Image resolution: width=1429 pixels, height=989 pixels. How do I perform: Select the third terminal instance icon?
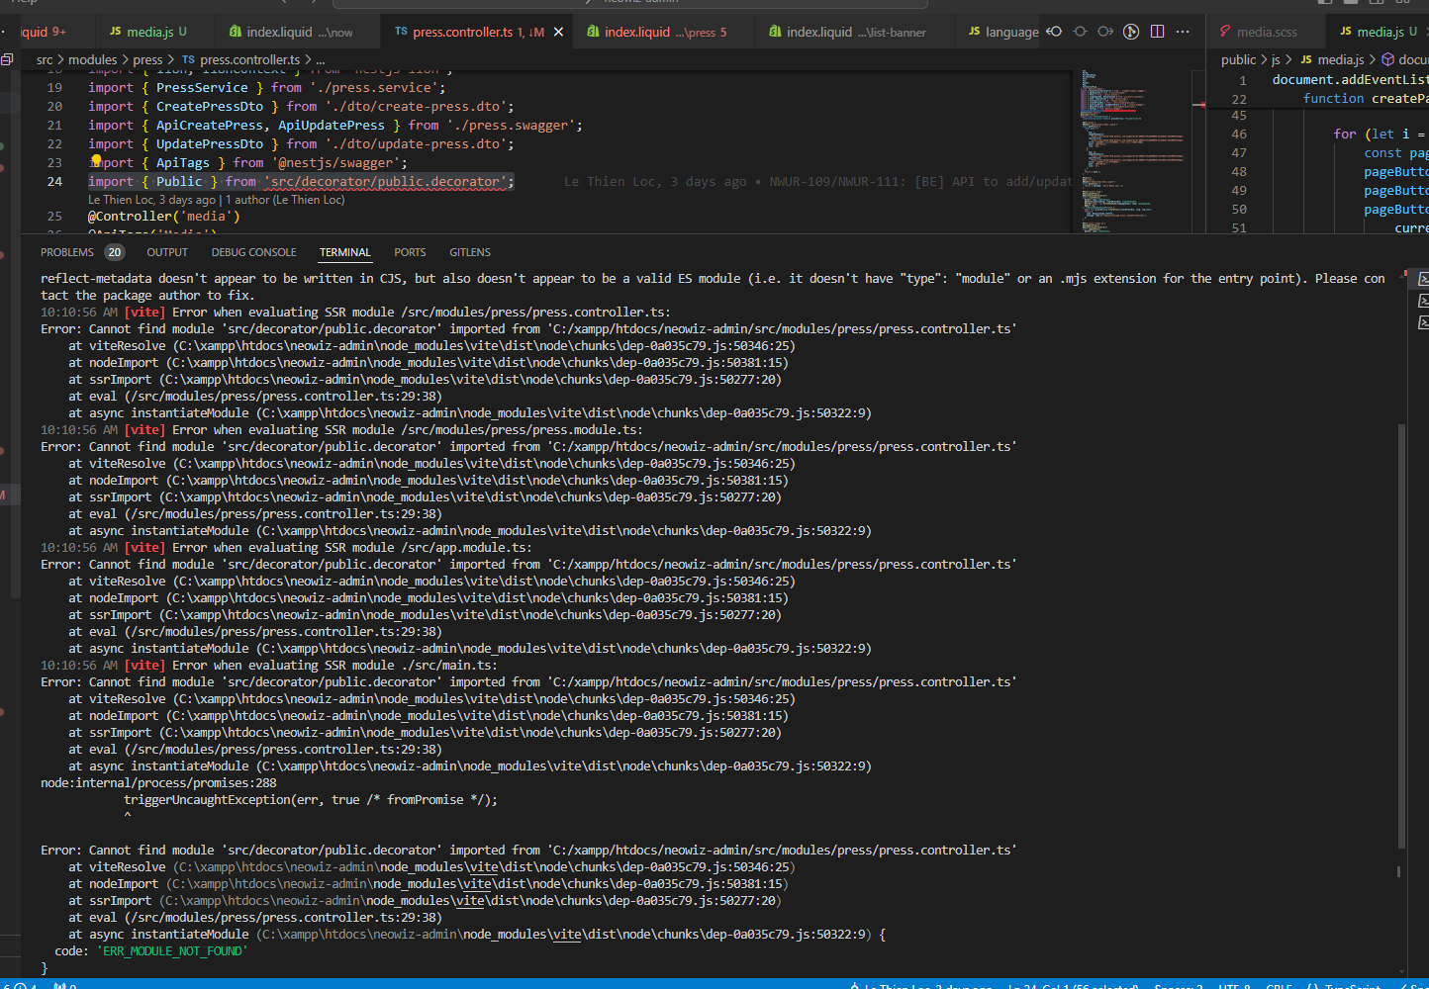coord(1423,322)
